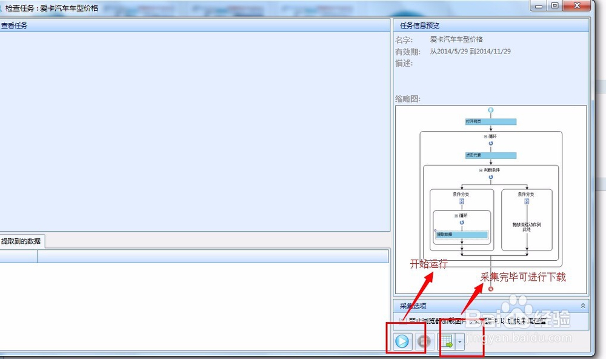Minimize the 检查任务 window
606x359 pixels.
click(539, 5)
